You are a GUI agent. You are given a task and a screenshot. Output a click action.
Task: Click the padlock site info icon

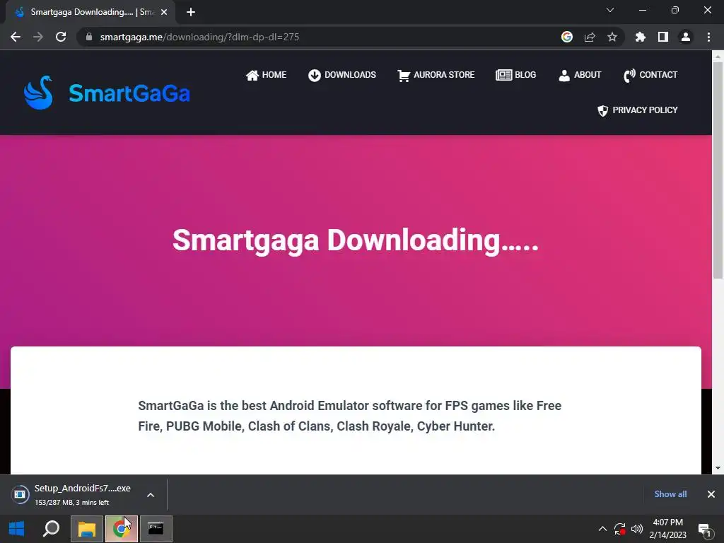89,37
